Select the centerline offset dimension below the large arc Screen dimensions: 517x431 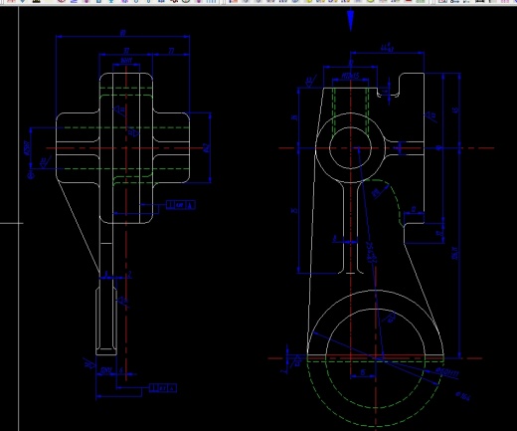[363, 372]
